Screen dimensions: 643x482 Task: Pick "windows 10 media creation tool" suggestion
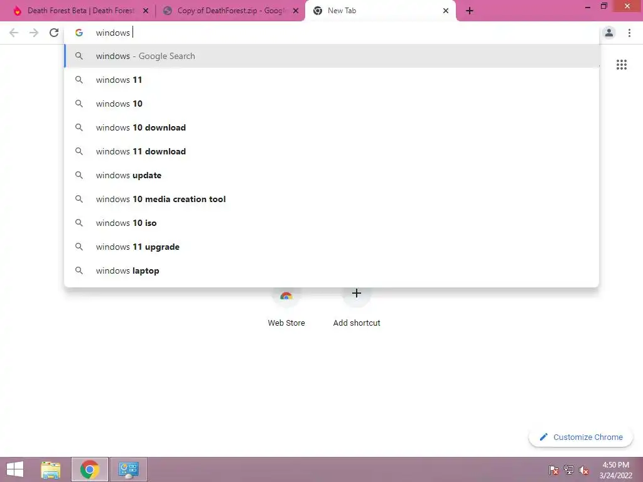(x=332, y=199)
